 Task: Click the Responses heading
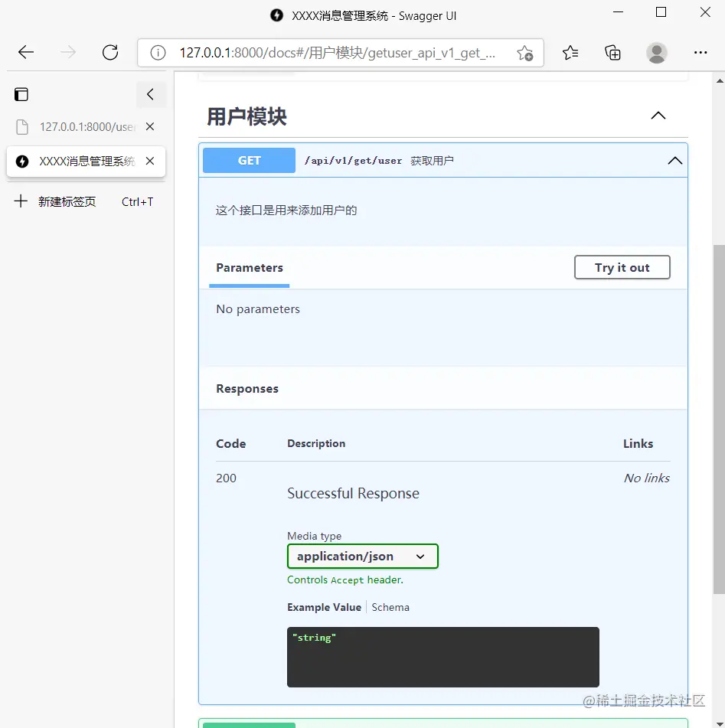(x=247, y=389)
